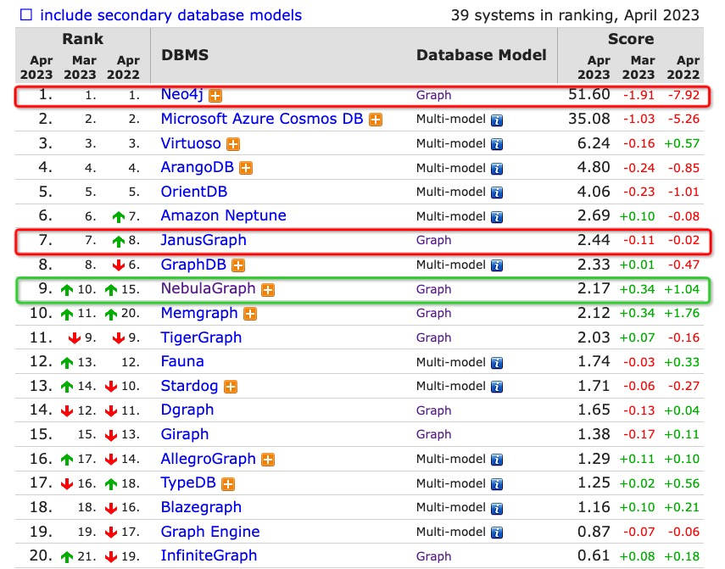The width and height of the screenshot is (725, 569).
Task: Click the Rank column header
Action: pos(83,39)
